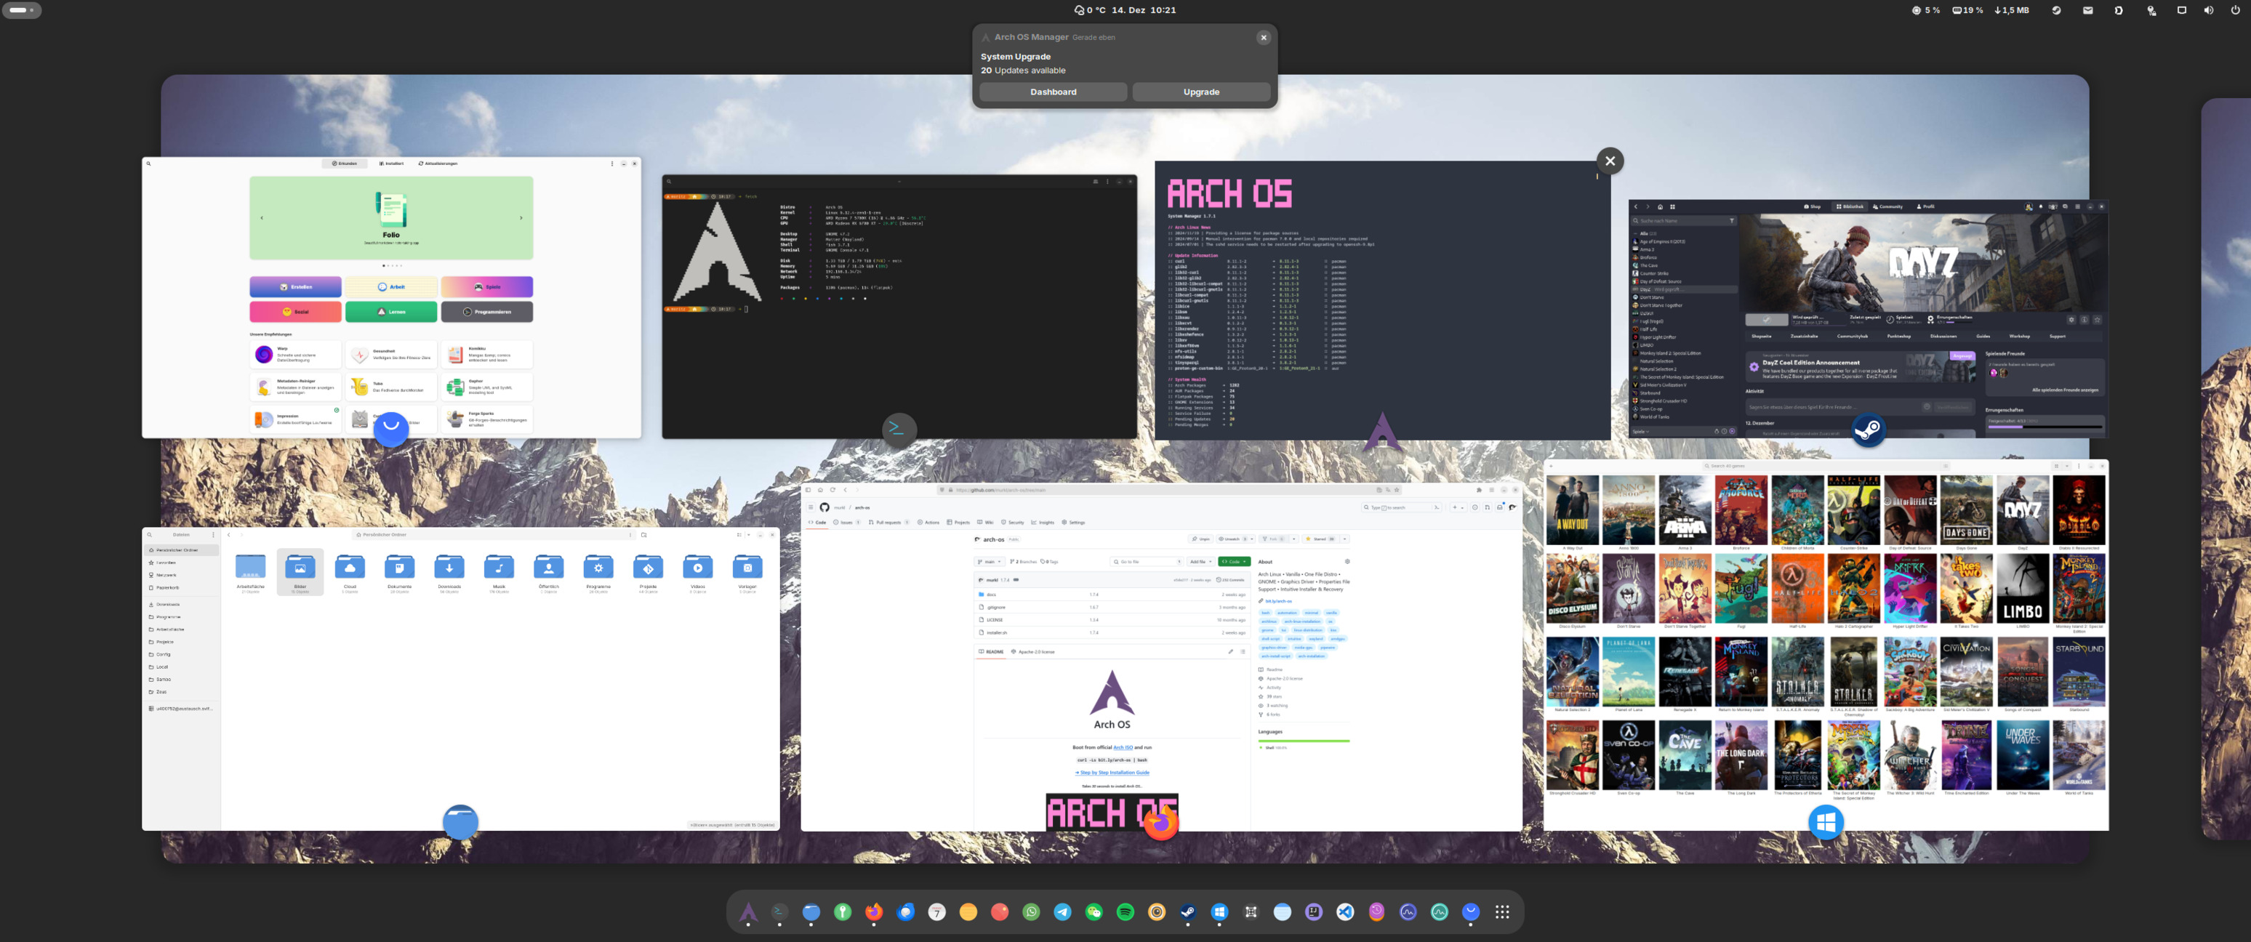
Task: Switch to Installiert tab in Software
Action: click(x=391, y=164)
